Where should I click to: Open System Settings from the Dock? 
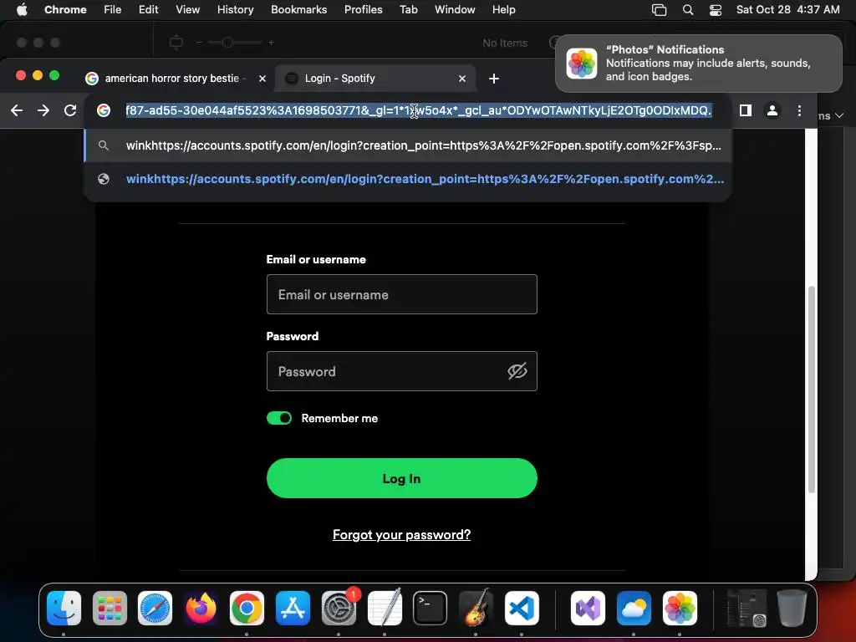339,609
